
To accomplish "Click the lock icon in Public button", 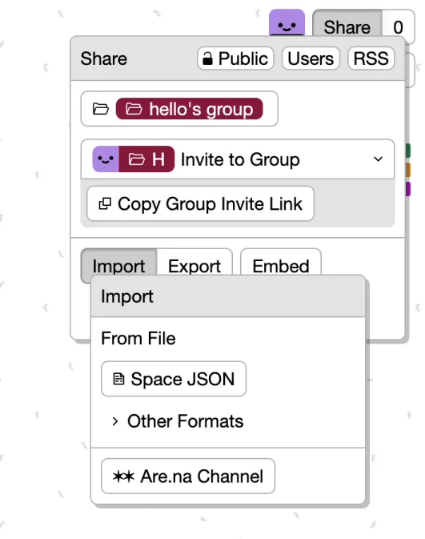I will [x=207, y=58].
